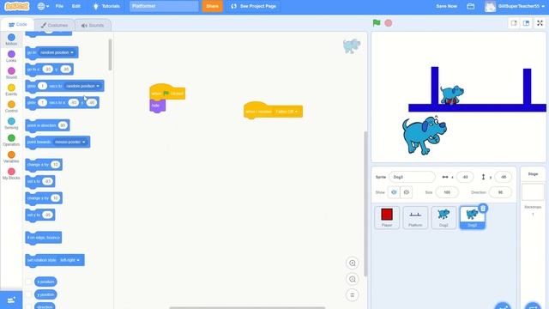Screen dimensions: 549x309
Task: Go to See Project Page
Action: (x=254, y=6)
